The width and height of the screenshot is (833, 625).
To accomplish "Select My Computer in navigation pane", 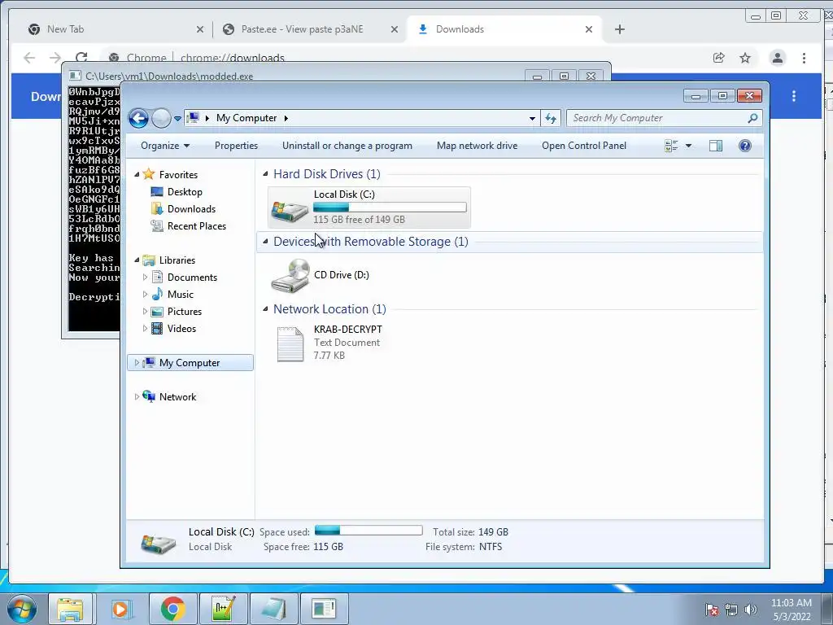I will pyautogui.click(x=189, y=362).
